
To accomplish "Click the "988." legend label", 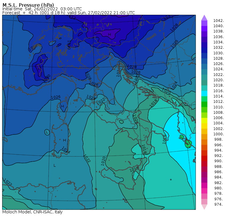I will pyautogui.click(x=219, y=166).
